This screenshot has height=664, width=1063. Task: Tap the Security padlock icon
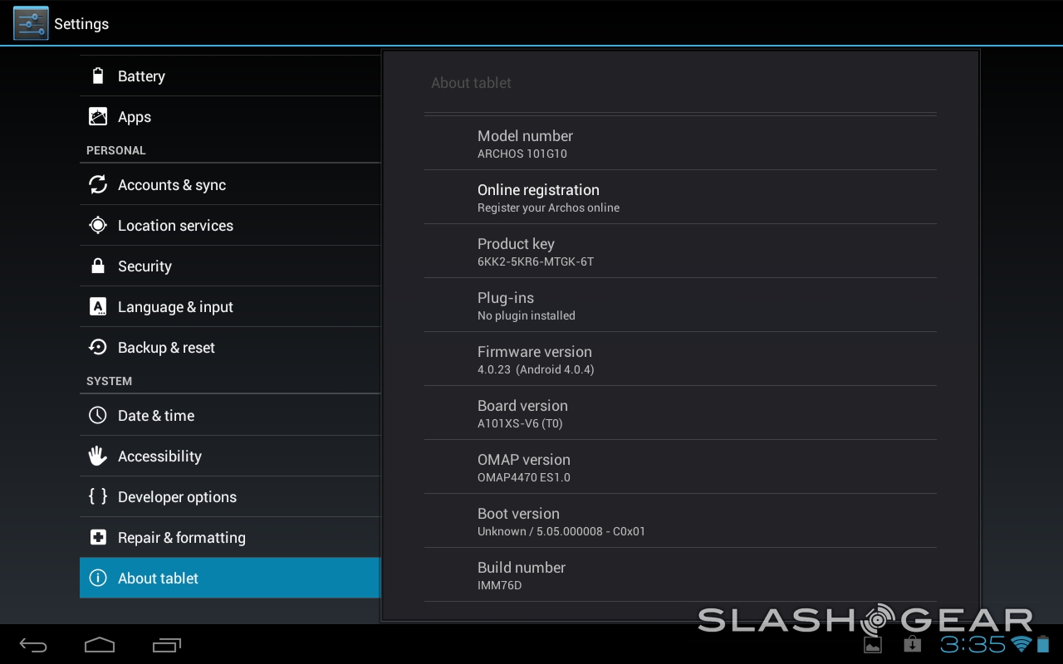coord(98,266)
